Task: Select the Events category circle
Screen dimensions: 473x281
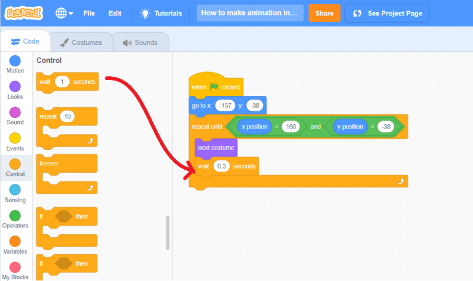Action: 15,138
